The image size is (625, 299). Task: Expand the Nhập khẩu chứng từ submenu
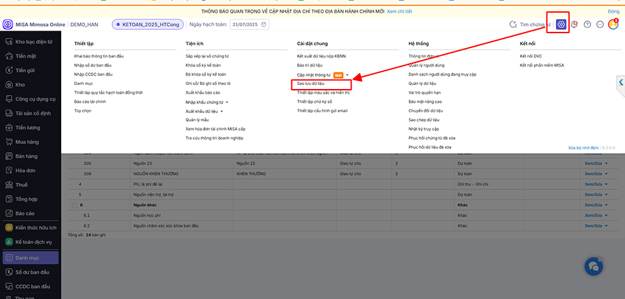point(228,102)
